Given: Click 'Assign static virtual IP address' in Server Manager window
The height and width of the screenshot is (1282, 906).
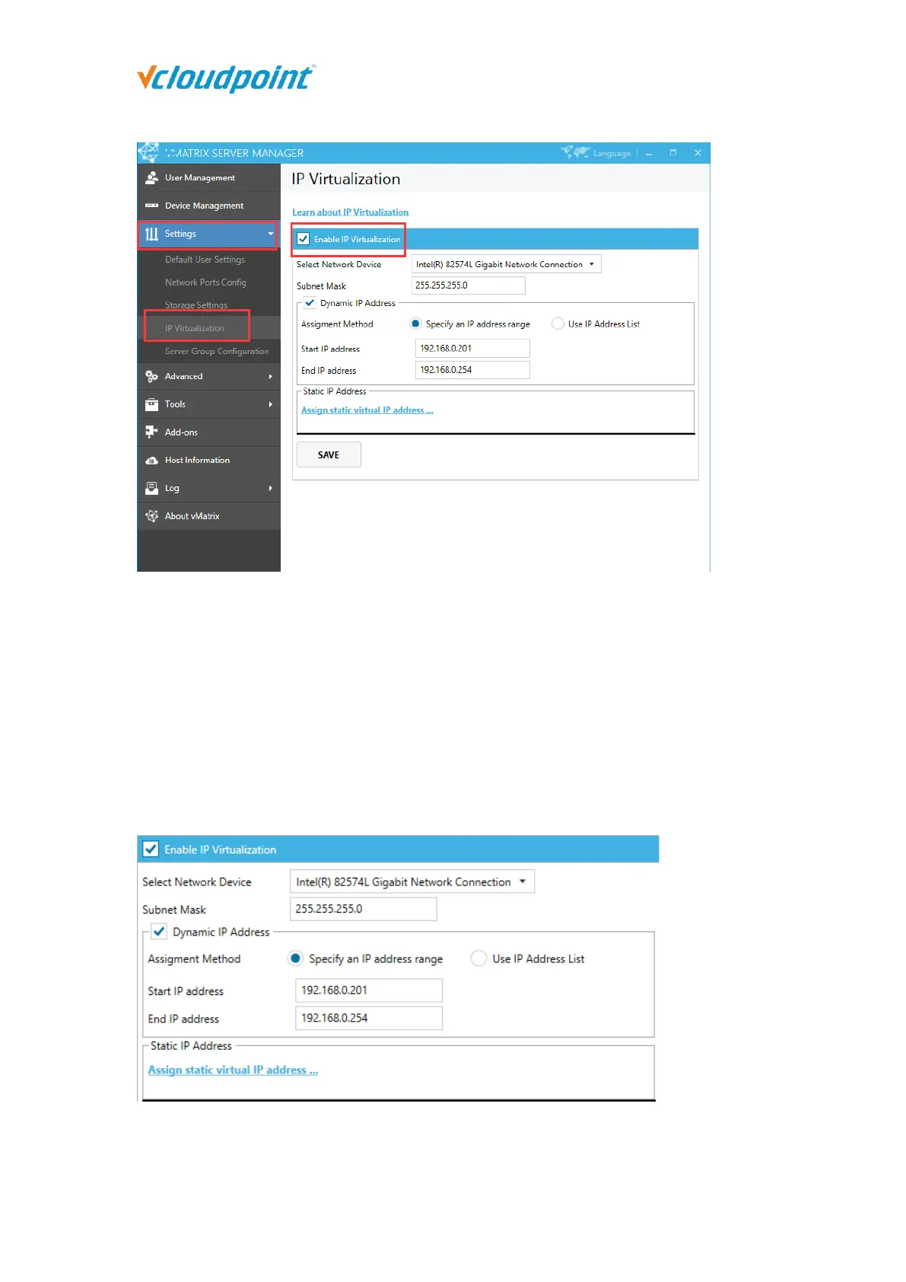Looking at the screenshot, I should [367, 410].
